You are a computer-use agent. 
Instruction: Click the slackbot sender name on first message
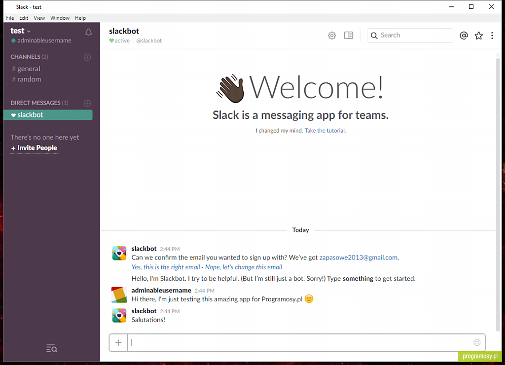click(x=144, y=249)
